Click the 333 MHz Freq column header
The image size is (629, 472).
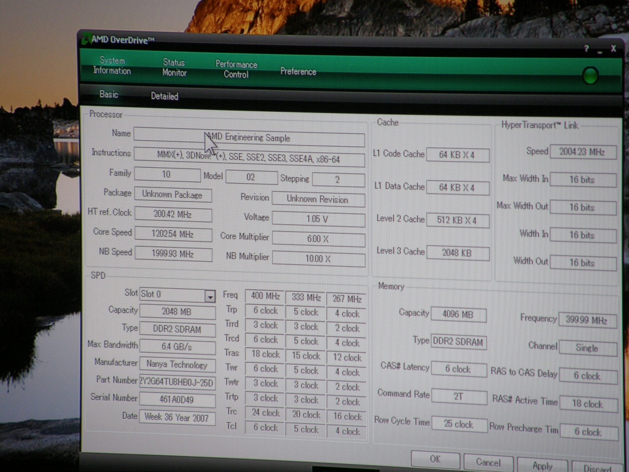click(x=306, y=297)
